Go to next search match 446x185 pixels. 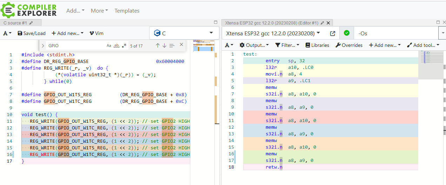pyautogui.click(x=164, y=45)
